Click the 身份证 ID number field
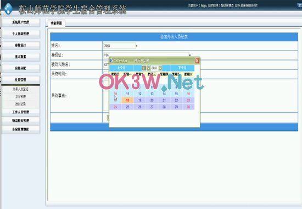Screen dimensions: 302x209 [x=147, y=55]
